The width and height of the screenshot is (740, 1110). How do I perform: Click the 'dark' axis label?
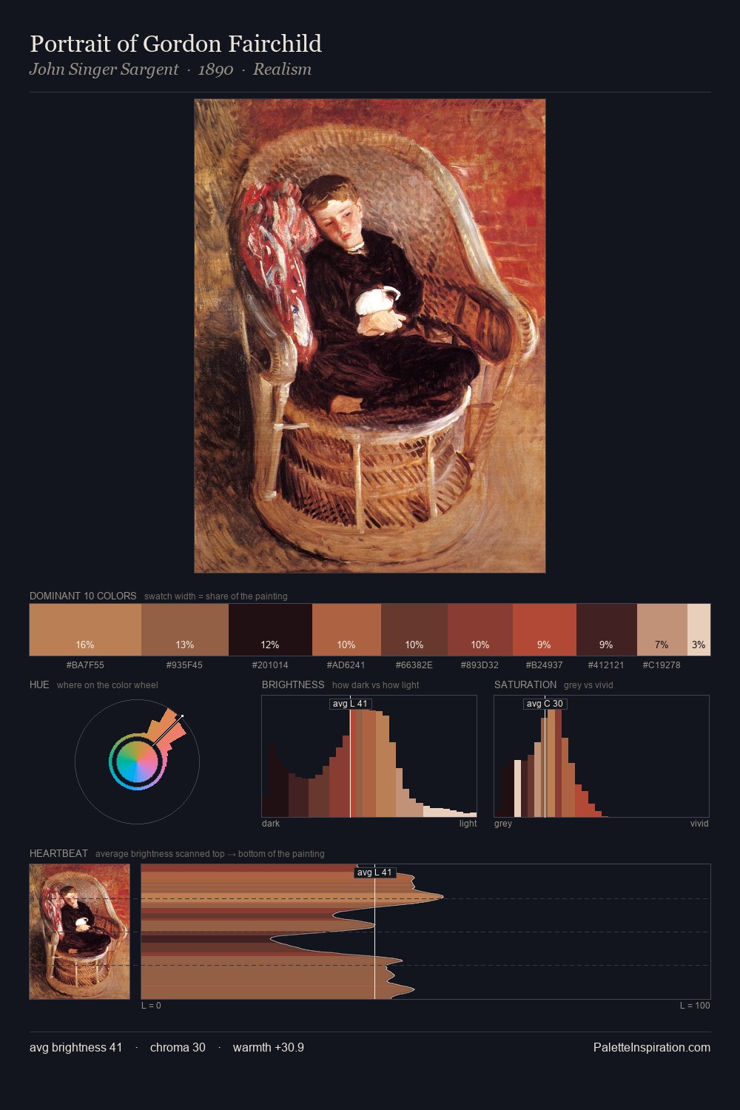coord(271,824)
